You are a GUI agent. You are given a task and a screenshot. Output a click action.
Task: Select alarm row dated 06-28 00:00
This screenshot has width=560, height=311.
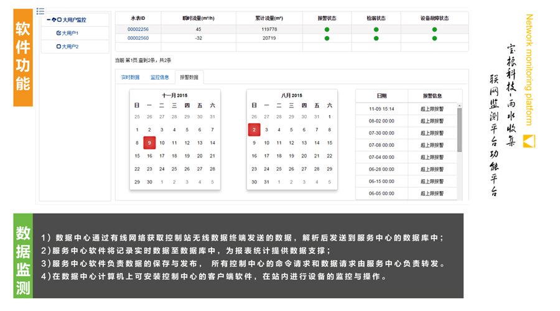pos(406,169)
